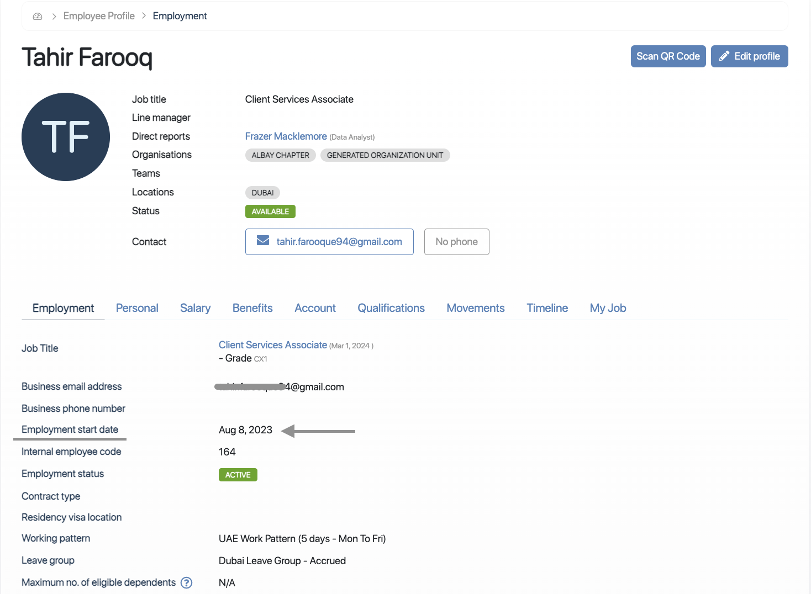Click the envelope icon beside the email

click(263, 241)
